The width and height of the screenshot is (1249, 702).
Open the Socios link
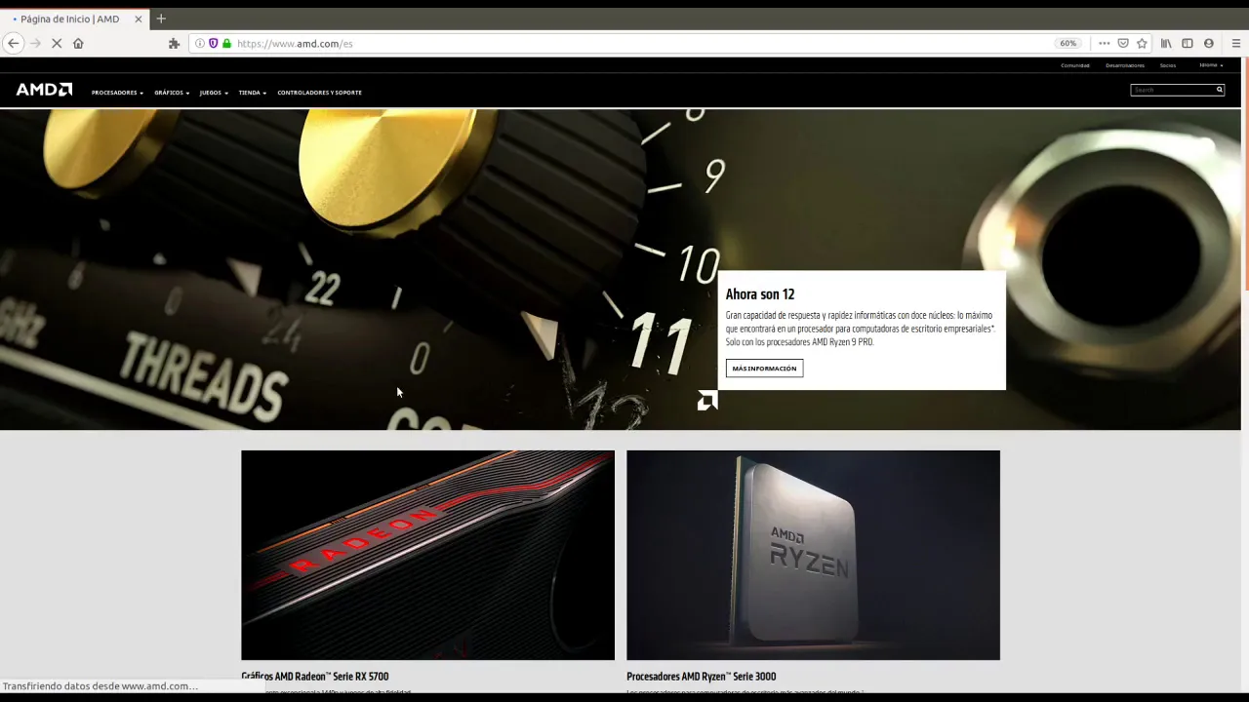(1168, 65)
